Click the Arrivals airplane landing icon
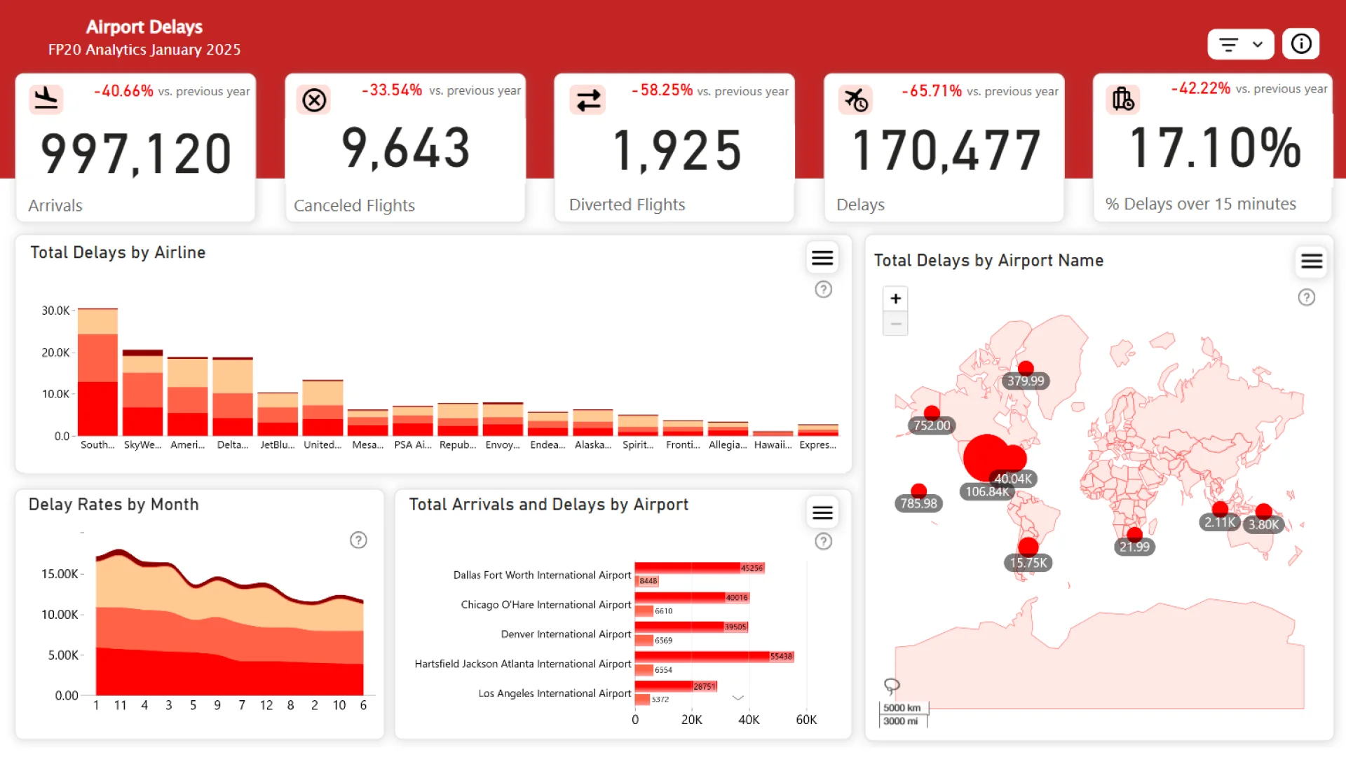Viewport: 1346px width, 757px height. 46,99
